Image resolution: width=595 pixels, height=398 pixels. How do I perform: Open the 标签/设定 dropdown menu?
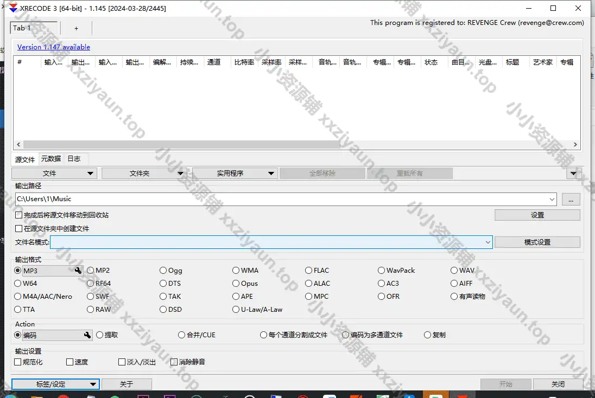[55, 384]
